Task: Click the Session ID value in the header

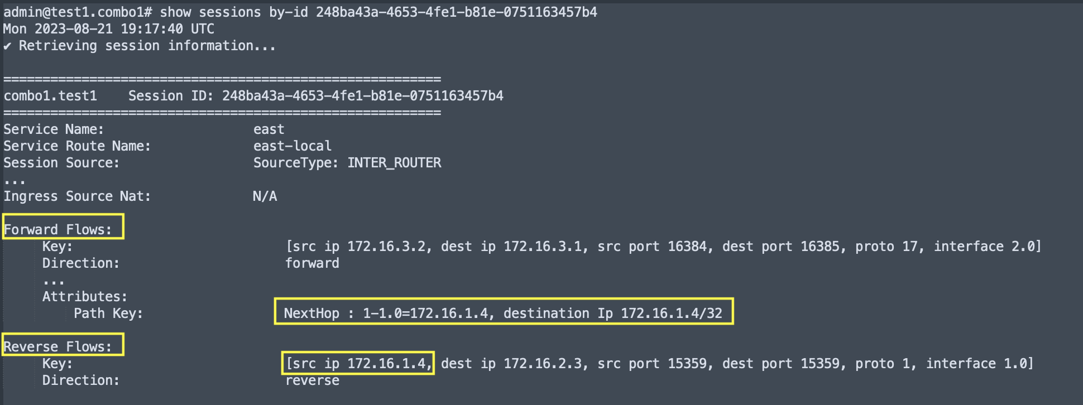Action: 362,96
